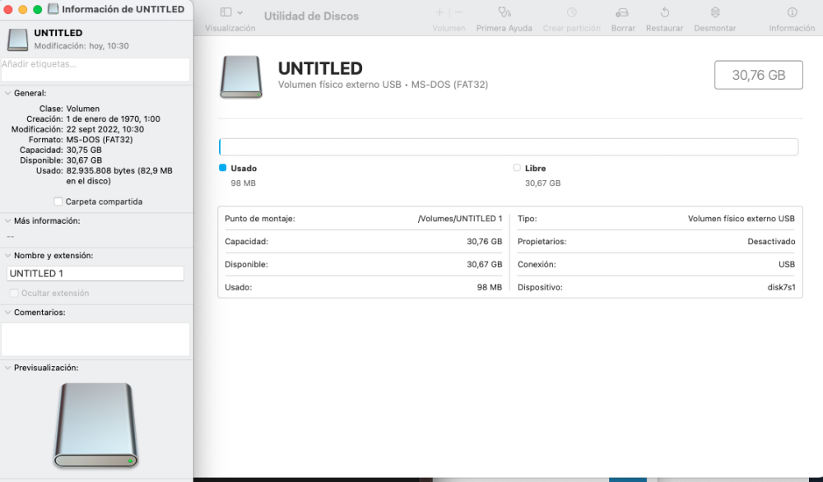823x482 pixels.
Task: Collapse the Previsualización section
Action: point(8,368)
